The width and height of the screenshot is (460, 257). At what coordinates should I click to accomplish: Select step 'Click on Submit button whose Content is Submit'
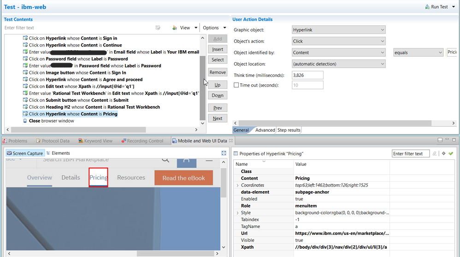tap(79, 100)
